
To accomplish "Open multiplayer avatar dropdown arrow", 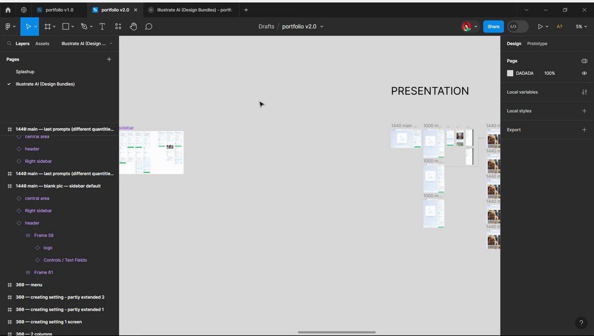I will pos(476,26).
